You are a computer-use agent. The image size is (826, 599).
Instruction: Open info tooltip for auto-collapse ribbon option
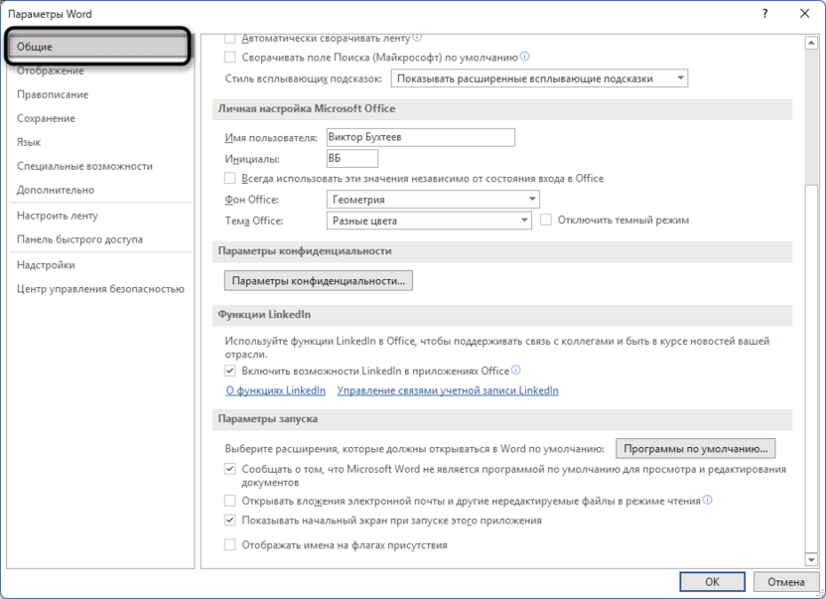pyautogui.click(x=417, y=38)
